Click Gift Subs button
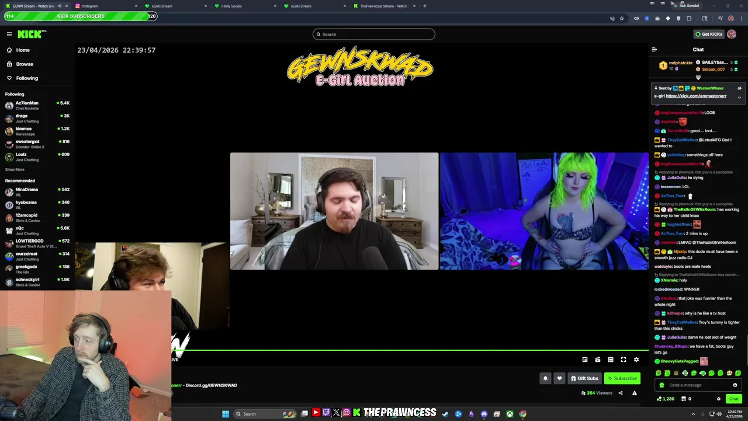This screenshot has height=421, width=748. click(584, 378)
